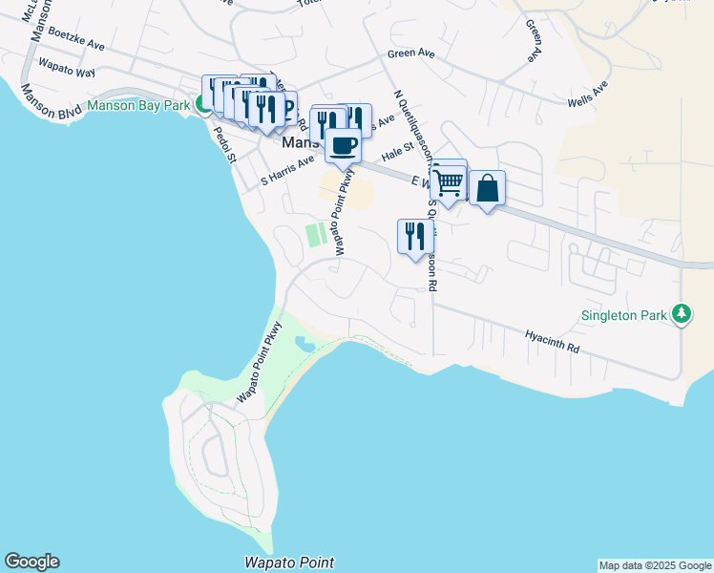Select the Hyacinth Rd street label
This screenshot has width=714, height=573.
coord(552,342)
